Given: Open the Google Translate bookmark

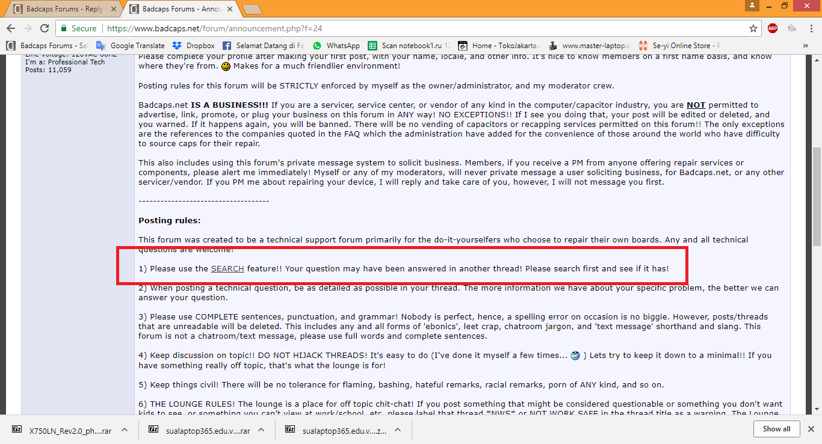Looking at the screenshot, I should pos(130,46).
